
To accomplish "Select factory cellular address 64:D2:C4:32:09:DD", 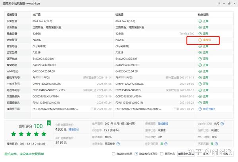I will click(44, 65).
